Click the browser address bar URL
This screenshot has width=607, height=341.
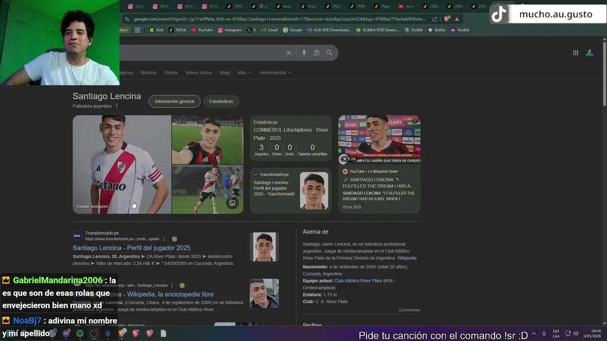[x=280, y=19]
